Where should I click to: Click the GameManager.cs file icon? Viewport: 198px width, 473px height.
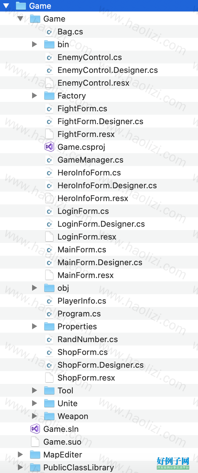[x=49, y=160]
